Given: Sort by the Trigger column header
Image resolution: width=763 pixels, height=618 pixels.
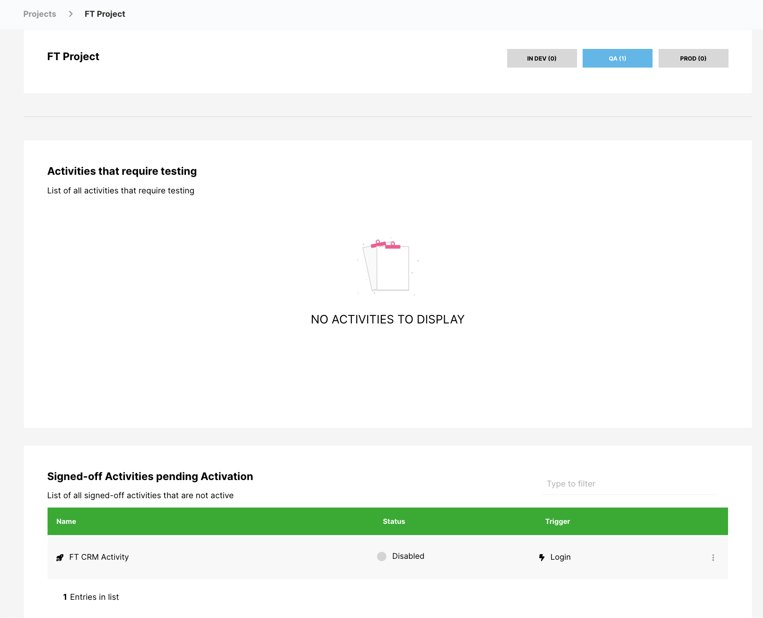Looking at the screenshot, I should [557, 522].
